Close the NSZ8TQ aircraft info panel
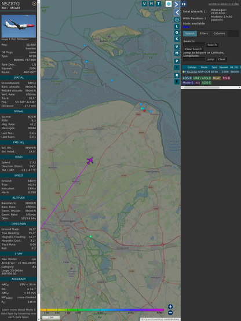 pos(34,3)
